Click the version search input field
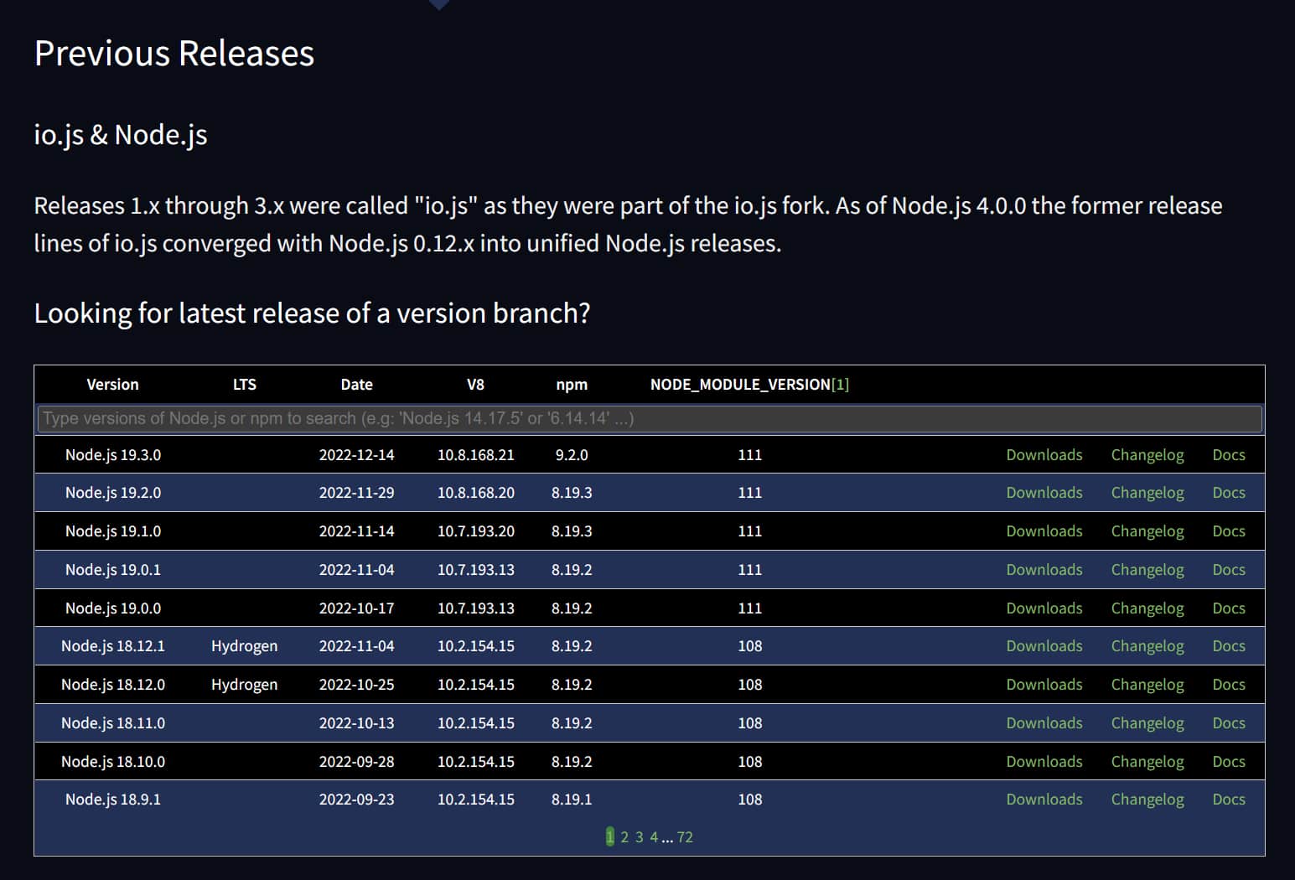 click(x=649, y=418)
